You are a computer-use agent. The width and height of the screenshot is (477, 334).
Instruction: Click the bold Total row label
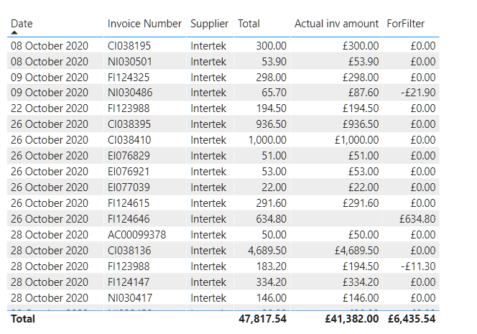click(23, 319)
